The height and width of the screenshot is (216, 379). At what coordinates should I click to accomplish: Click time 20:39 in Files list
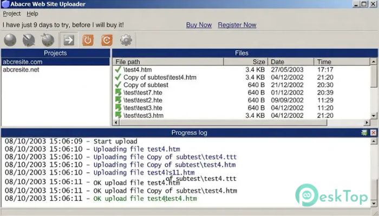[x=325, y=92]
